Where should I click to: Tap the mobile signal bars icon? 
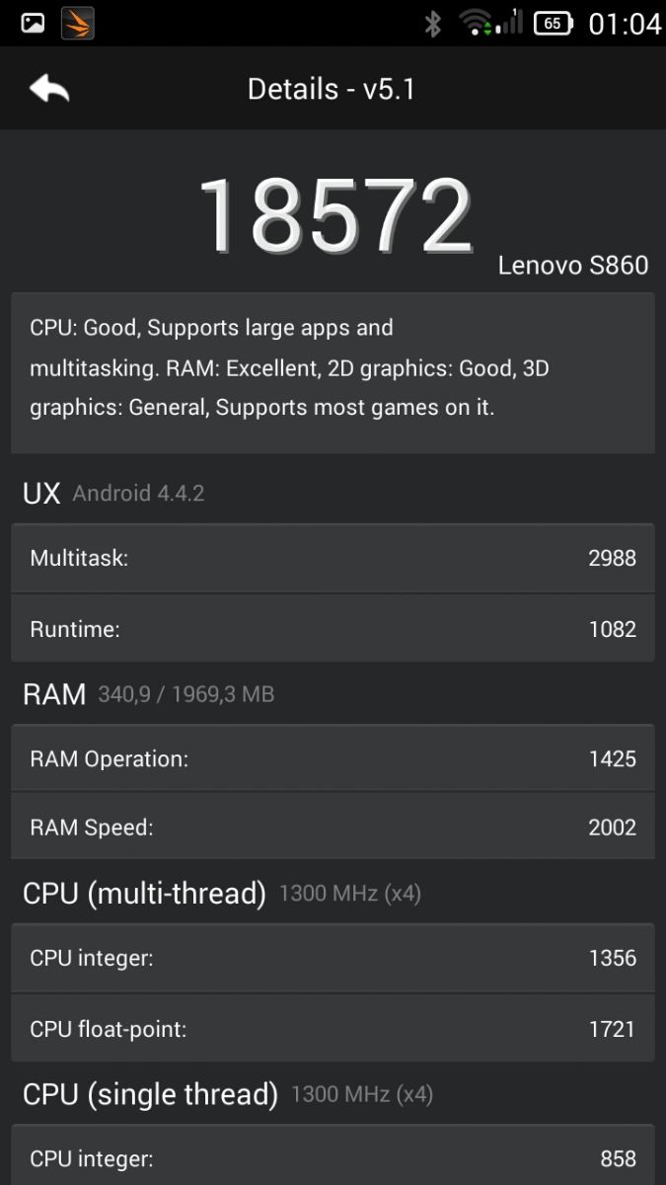(x=509, y=22)
